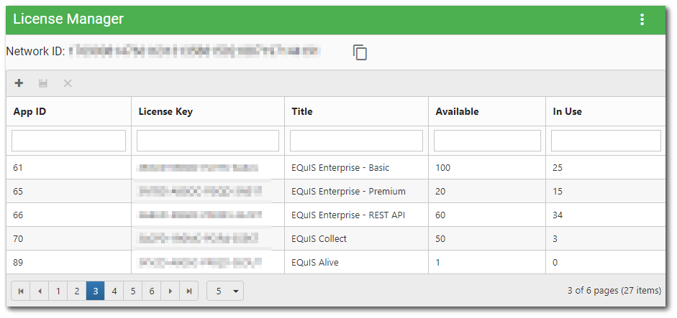The image size is (677, 318).
Task: Add a new license with plus icon
Action: [x=19, y=83]
